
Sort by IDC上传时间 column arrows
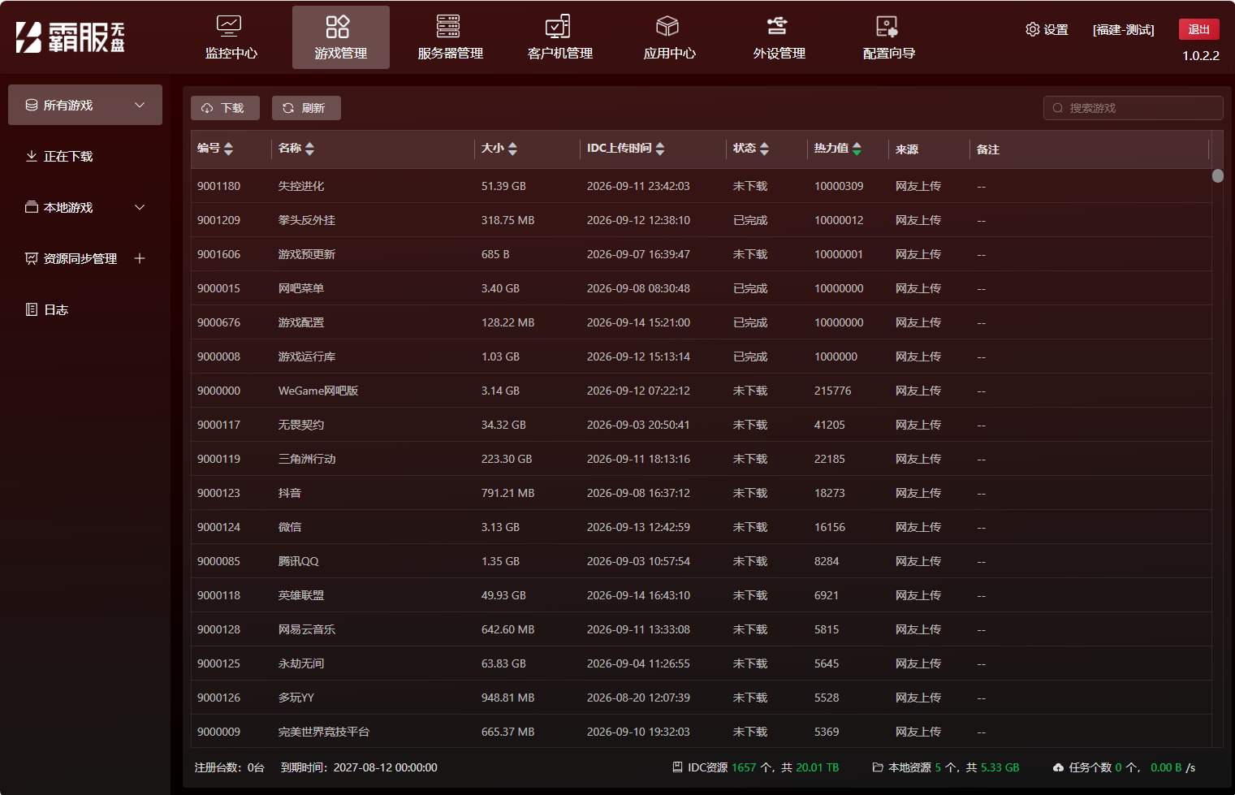point(660,149)
